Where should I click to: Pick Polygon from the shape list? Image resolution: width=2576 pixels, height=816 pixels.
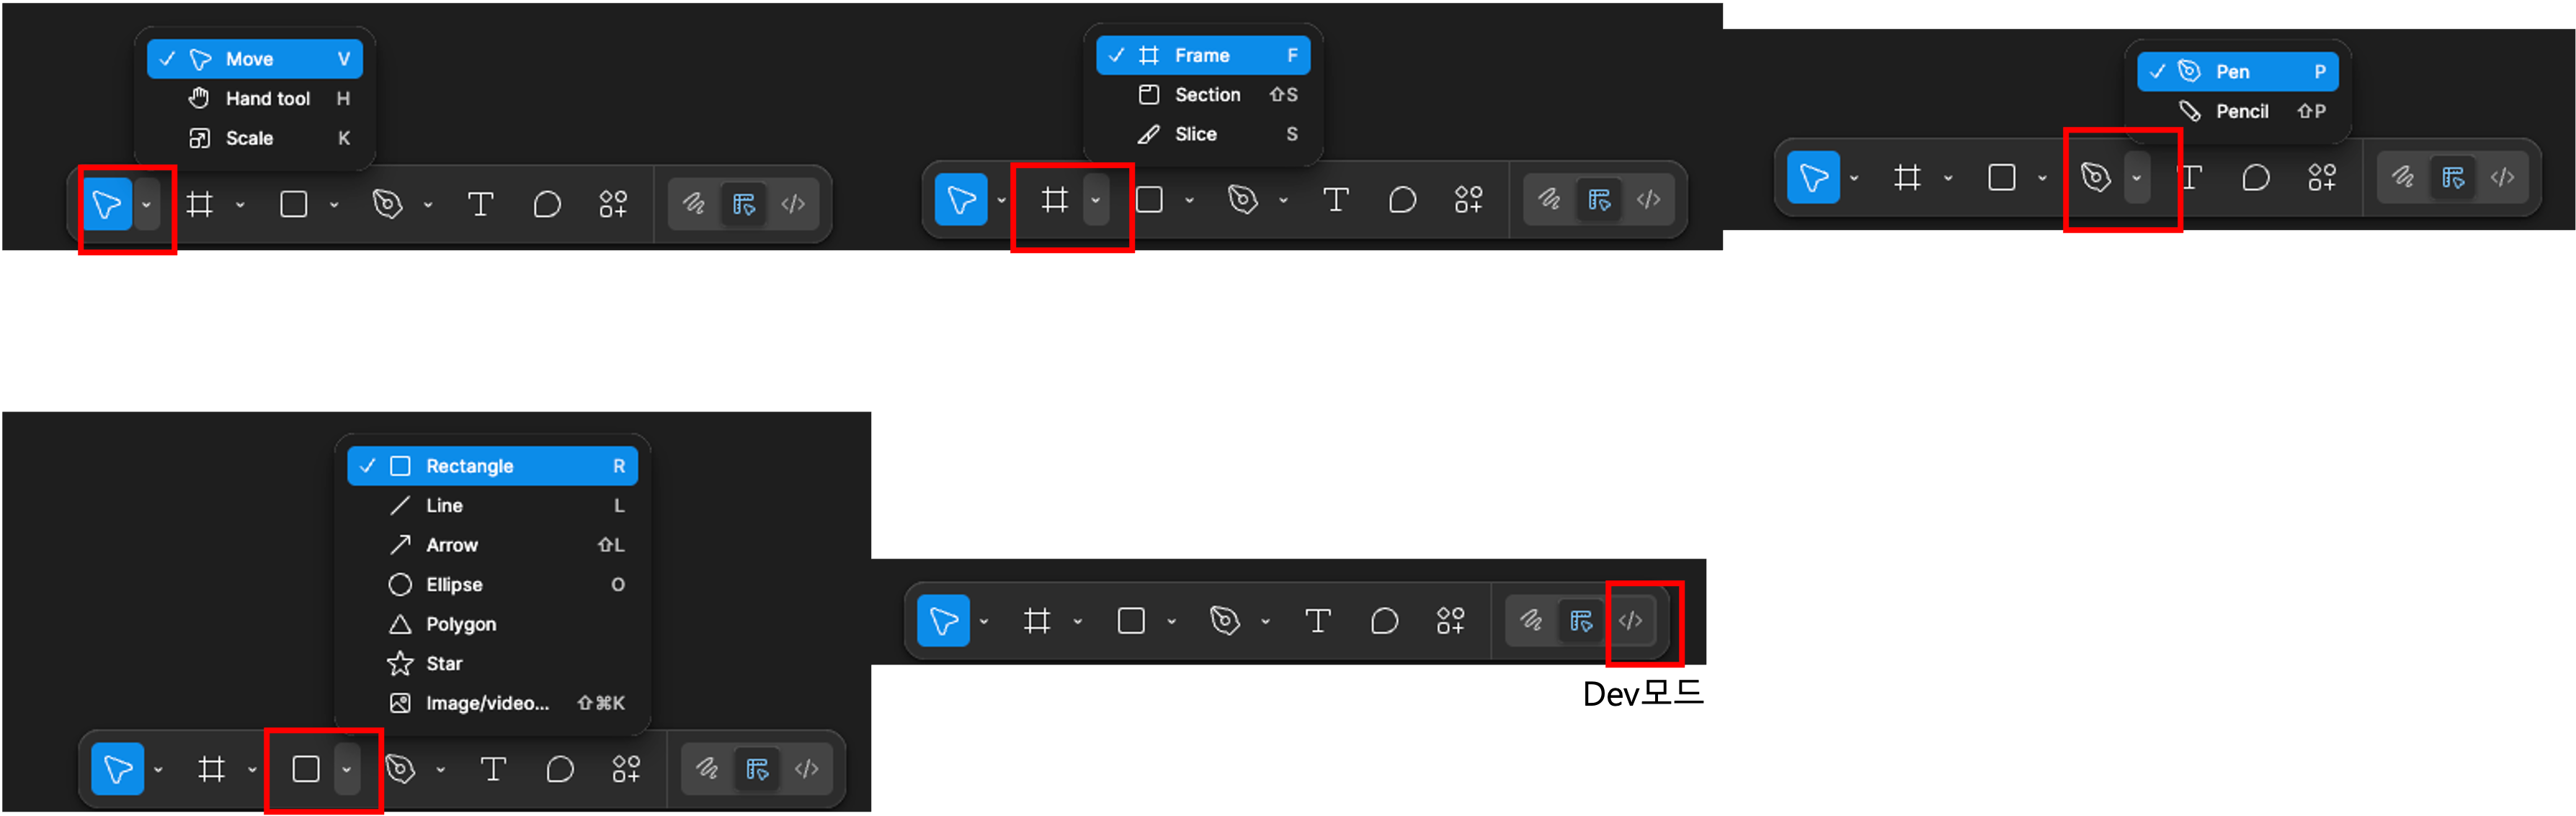492,624
